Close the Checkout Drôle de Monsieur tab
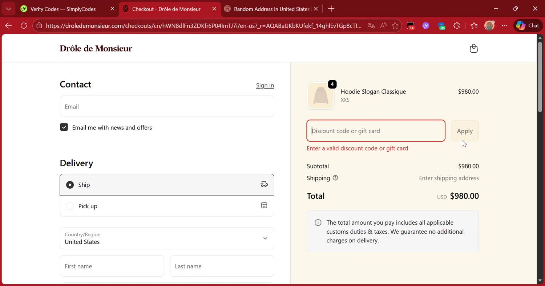 coord(214,9)
